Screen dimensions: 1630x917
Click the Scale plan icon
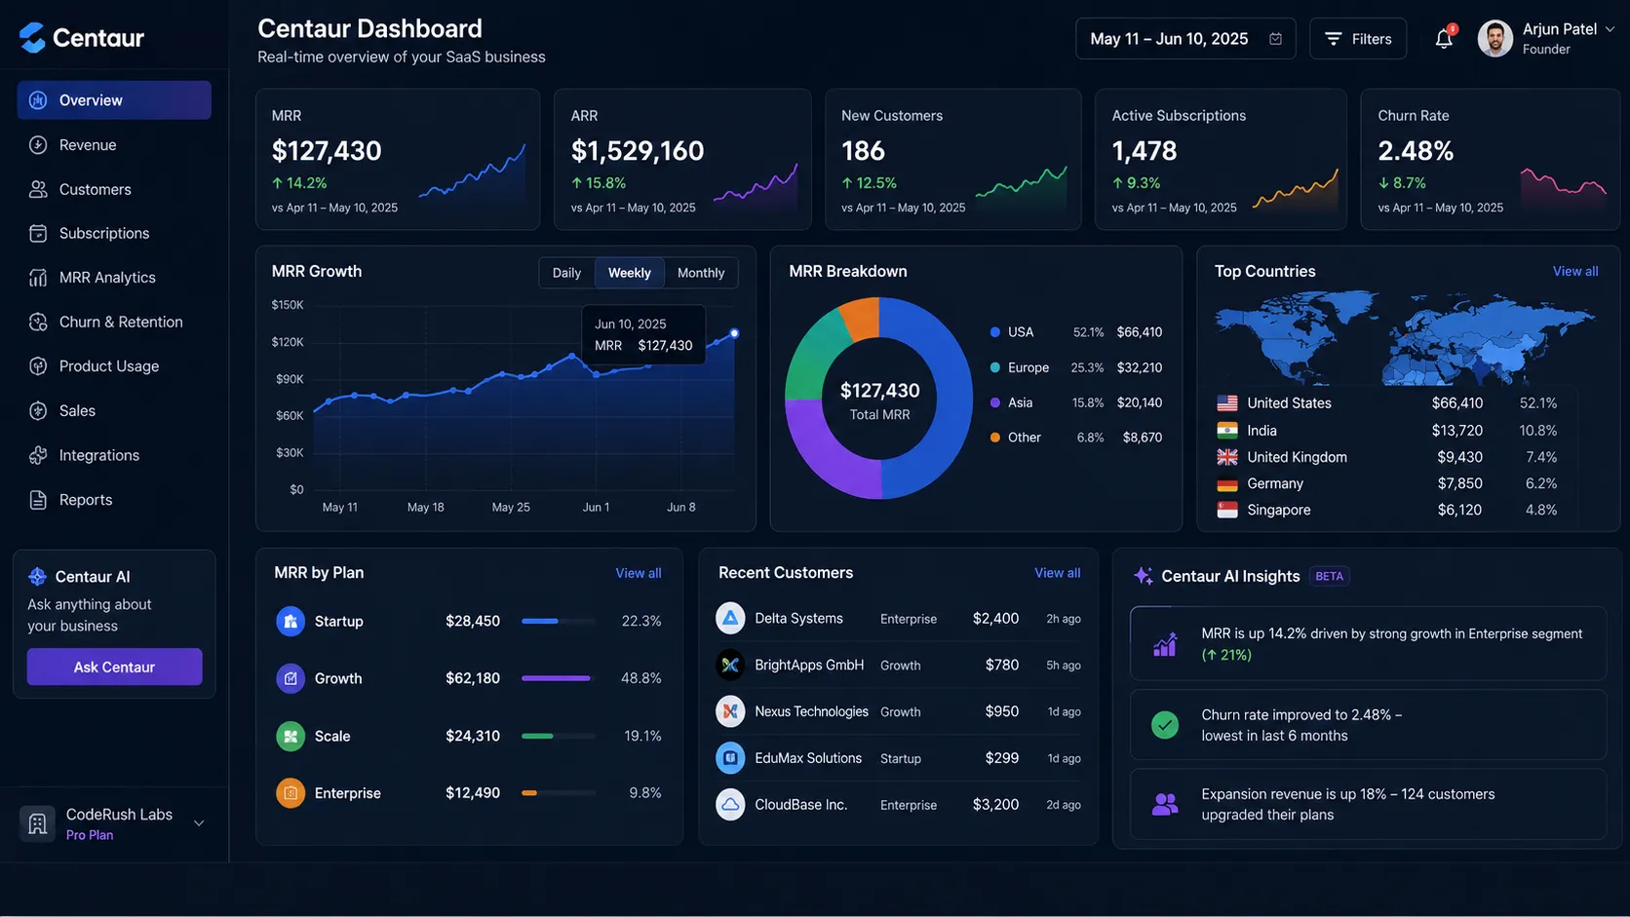point(291,736)
